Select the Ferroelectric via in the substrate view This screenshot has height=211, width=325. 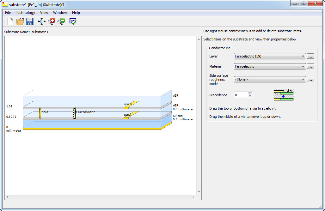pos(75,113)
